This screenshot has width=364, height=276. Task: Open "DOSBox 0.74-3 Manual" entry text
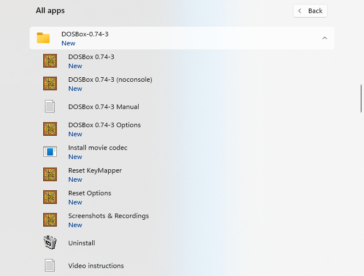pyautogui.click(x=104, y=107)
